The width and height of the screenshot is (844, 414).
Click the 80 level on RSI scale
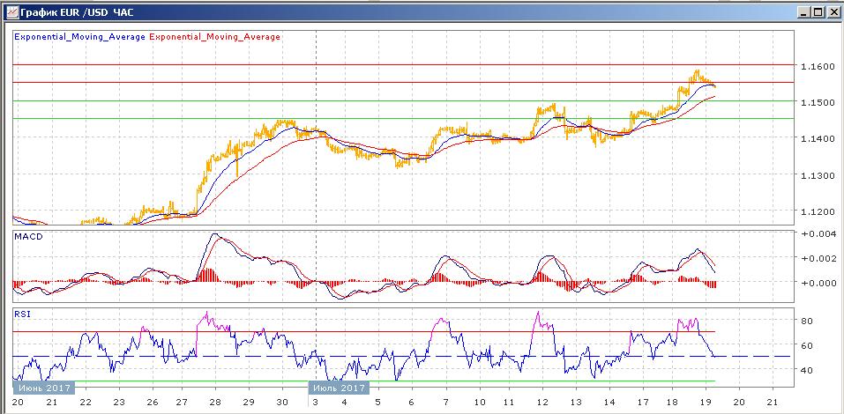click(x=806, y=322)
